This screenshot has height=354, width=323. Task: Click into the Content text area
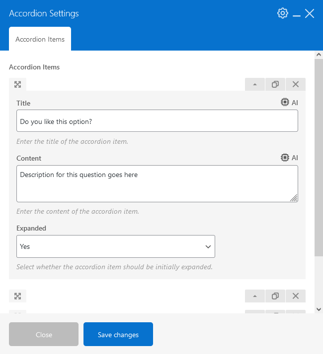pyautogui.click(x=157, y=184)
